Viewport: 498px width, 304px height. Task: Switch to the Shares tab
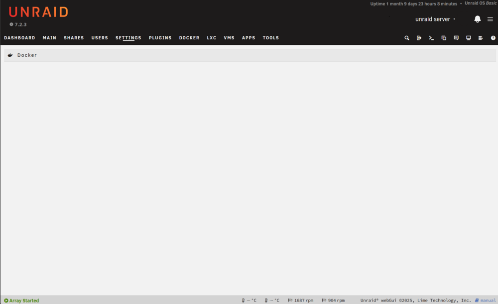74,38
